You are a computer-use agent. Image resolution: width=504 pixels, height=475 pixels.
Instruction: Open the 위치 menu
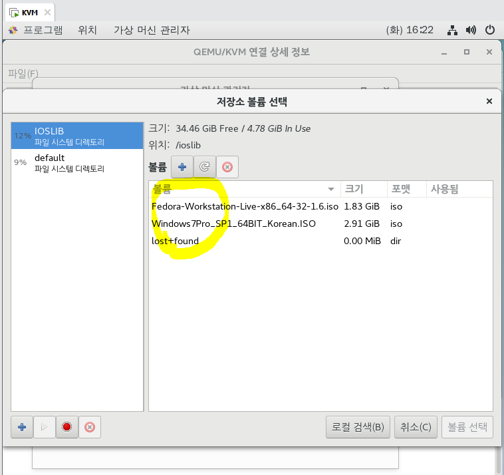87,30
